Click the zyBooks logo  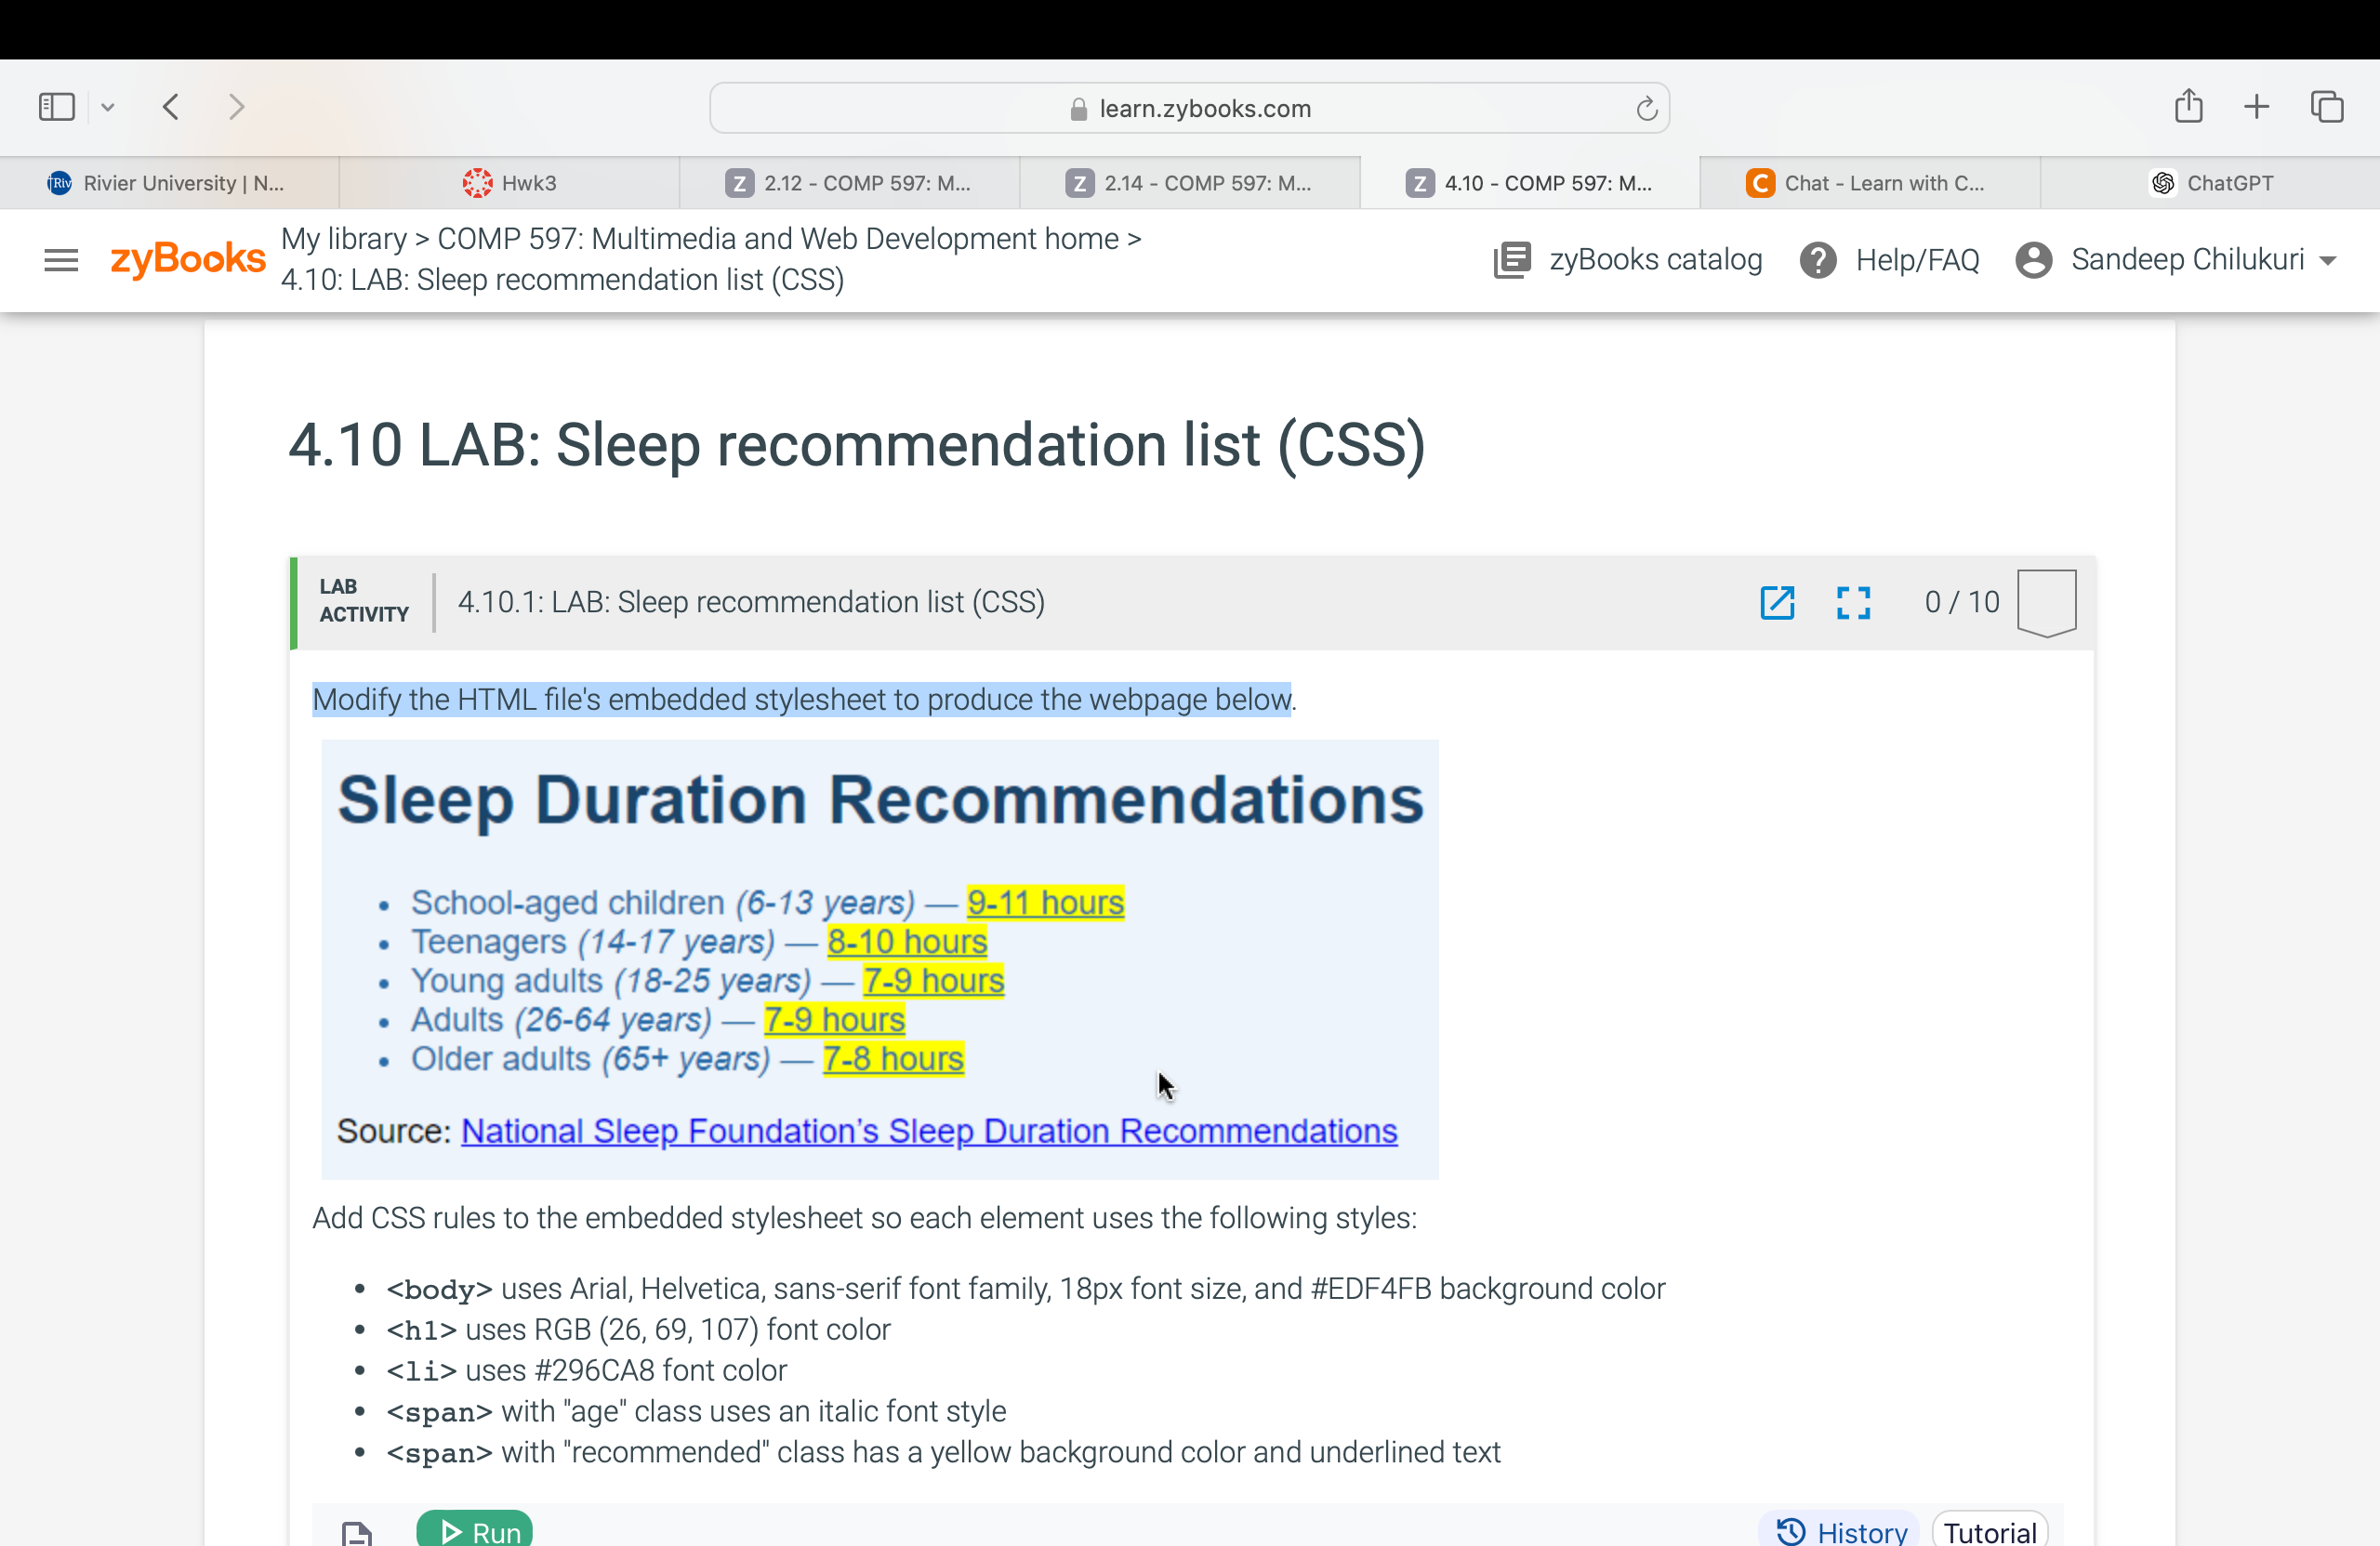188,259
